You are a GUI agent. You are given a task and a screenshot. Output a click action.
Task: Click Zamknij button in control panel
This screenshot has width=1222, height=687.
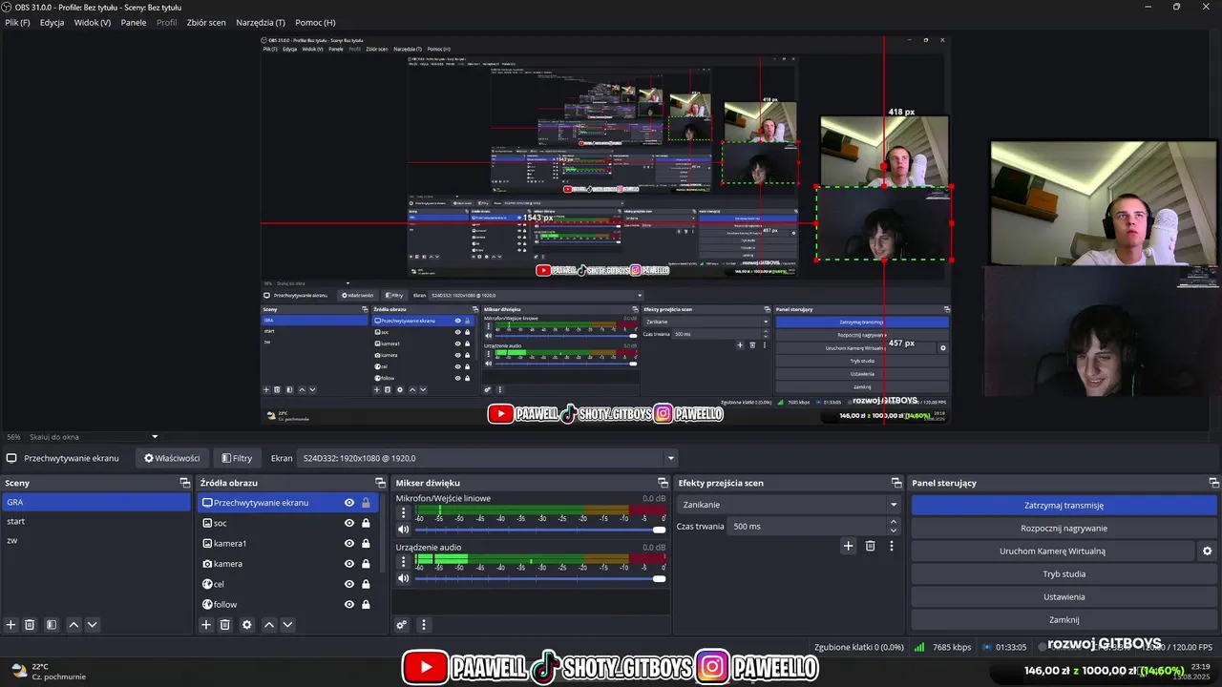tap(1064, 620)
